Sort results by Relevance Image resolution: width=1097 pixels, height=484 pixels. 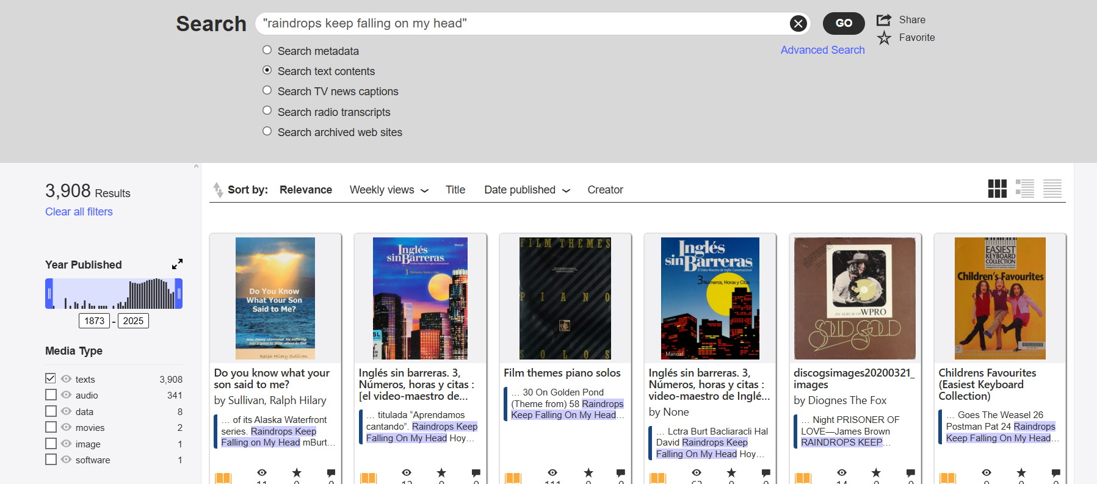click(x=306, y=190)
